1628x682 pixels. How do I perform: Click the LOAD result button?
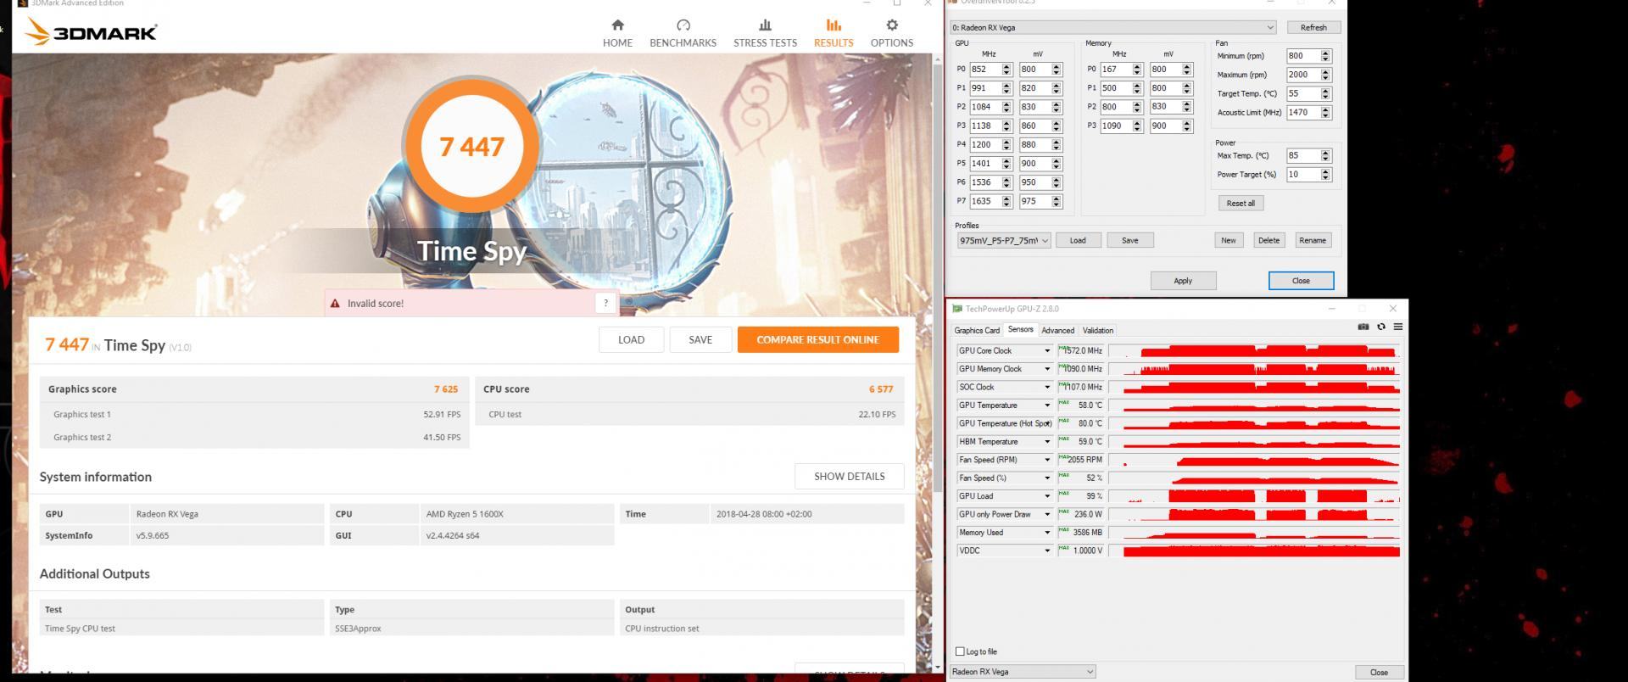coord(631,339)
